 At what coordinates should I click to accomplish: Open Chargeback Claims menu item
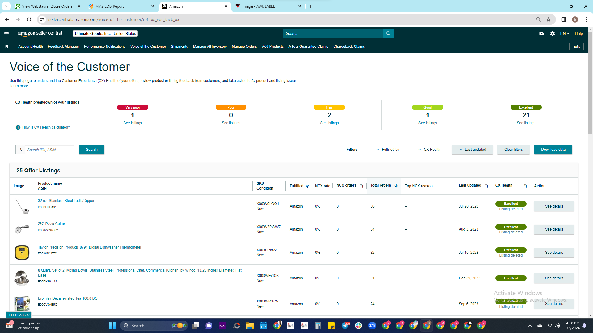click(349, 47)
